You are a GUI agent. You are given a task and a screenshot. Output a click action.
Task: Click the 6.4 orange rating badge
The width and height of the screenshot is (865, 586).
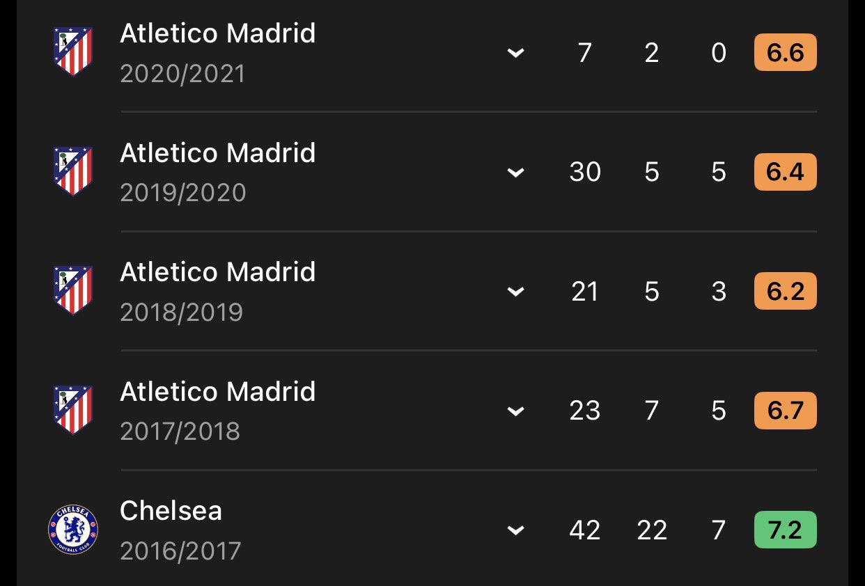(785, 173)
